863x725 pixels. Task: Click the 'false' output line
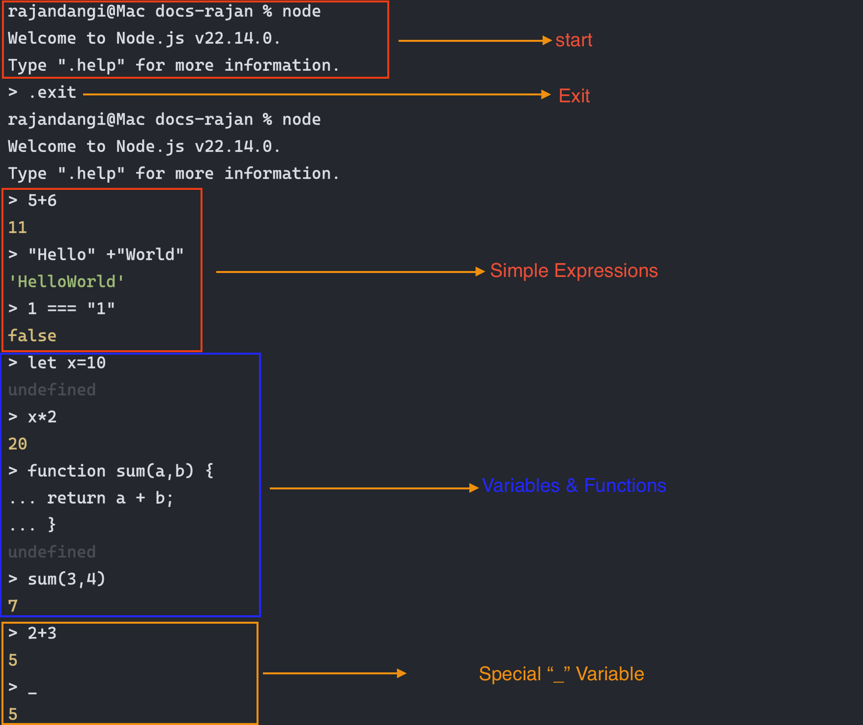tap(32, 336)
